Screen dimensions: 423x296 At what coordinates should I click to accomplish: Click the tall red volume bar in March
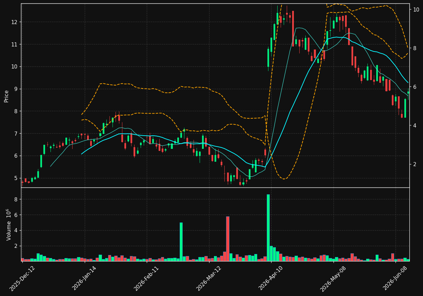pyautogui.click(x=228, y=239)
